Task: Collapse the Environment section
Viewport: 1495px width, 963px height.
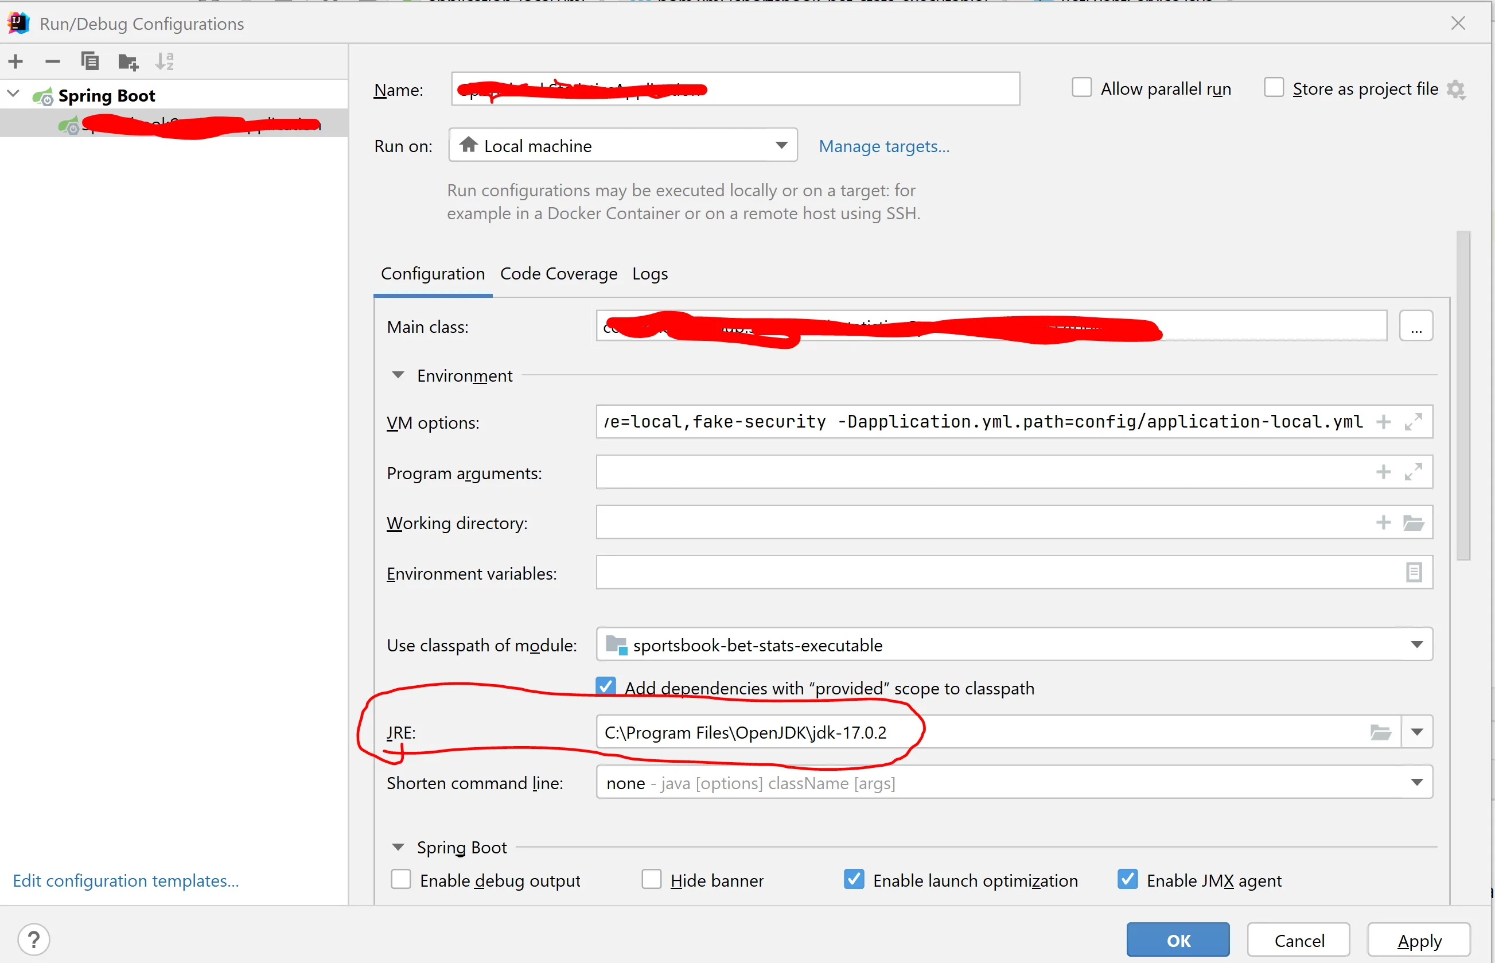Action: tap(398, 375)
